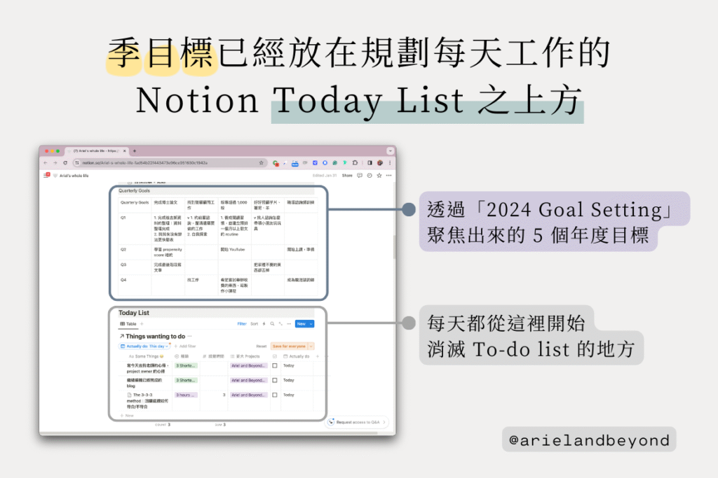Click Request access to Q&A
The height and width of the screenshot is (478, 718).
[x=357, y=422]
